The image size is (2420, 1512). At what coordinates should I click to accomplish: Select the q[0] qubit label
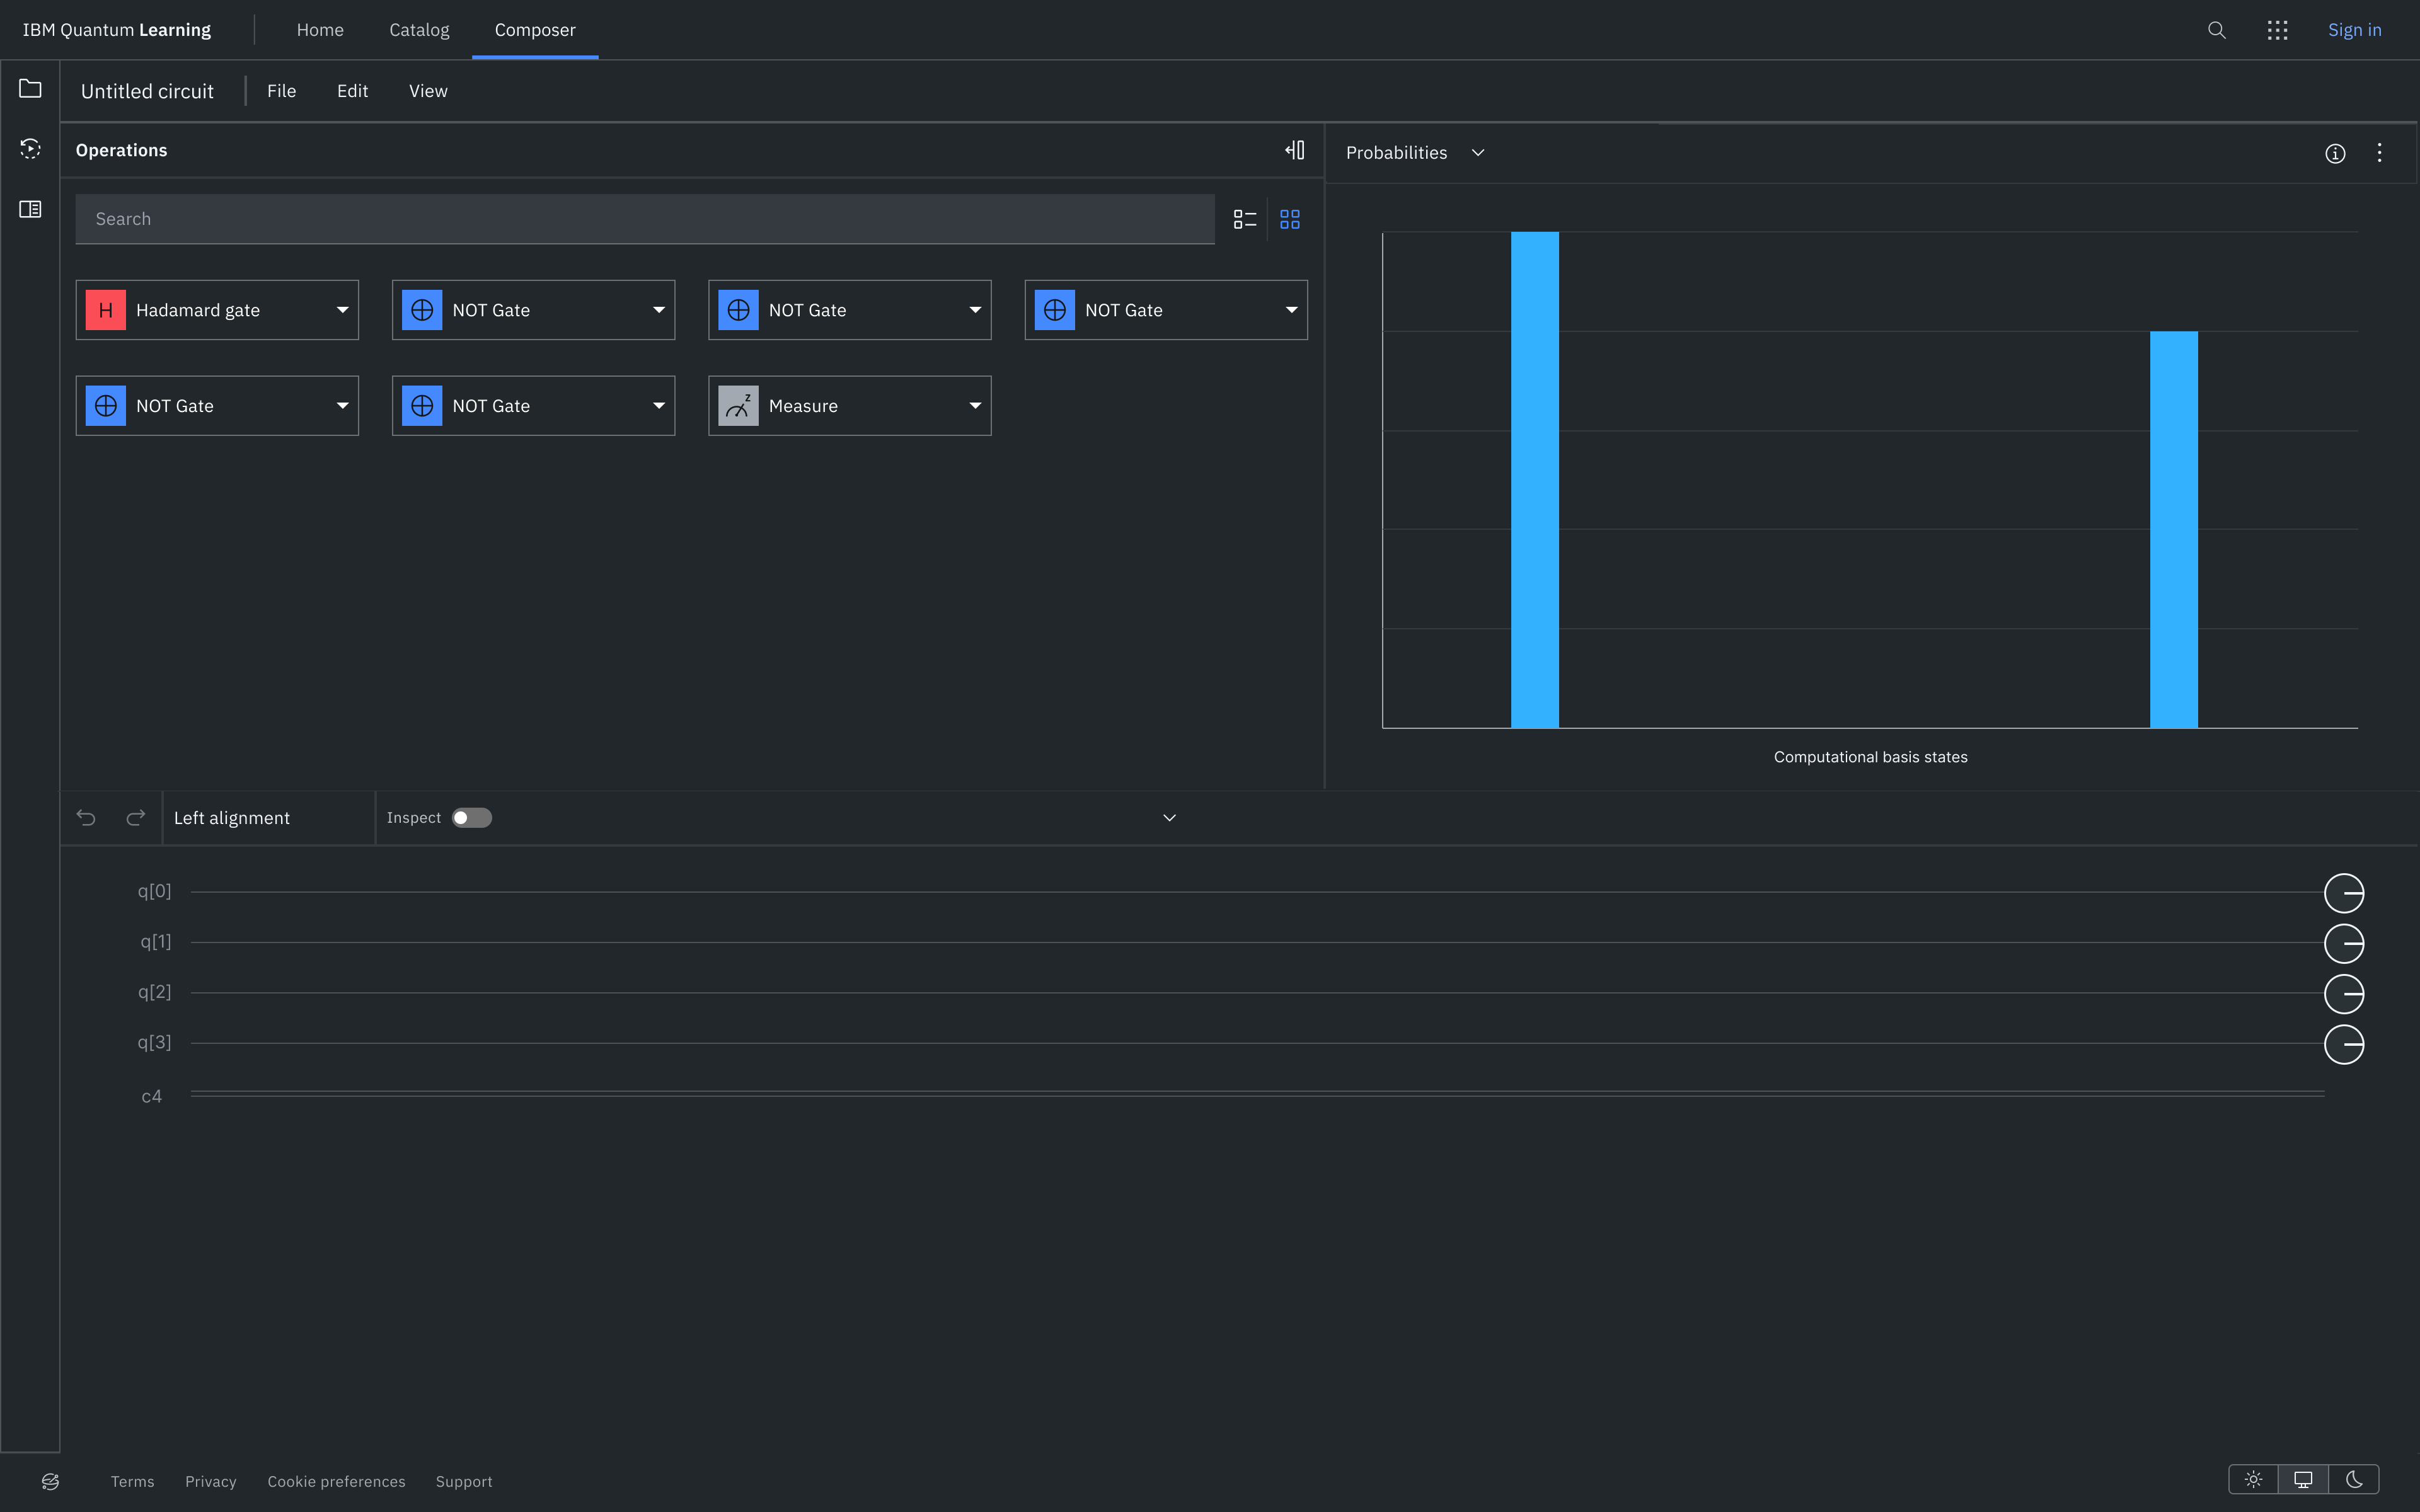coord(154,891)
